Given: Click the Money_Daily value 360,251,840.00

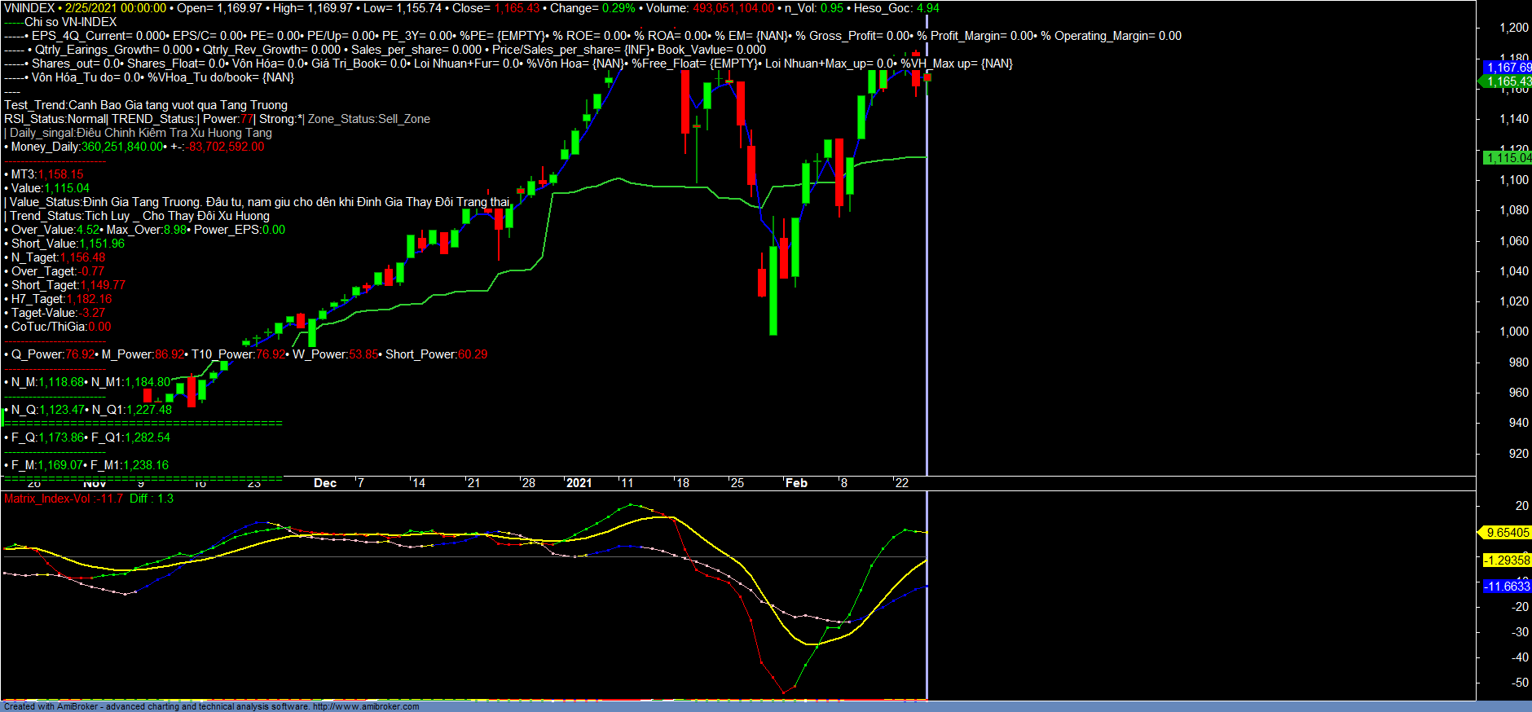Looking at the screenshot, I should [x=122, y=147].
